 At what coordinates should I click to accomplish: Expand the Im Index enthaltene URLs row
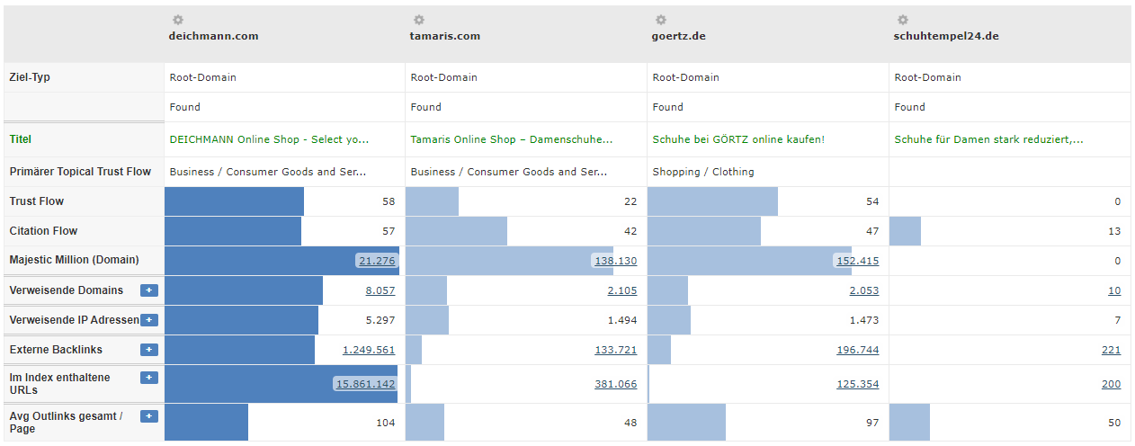(149, 378)
